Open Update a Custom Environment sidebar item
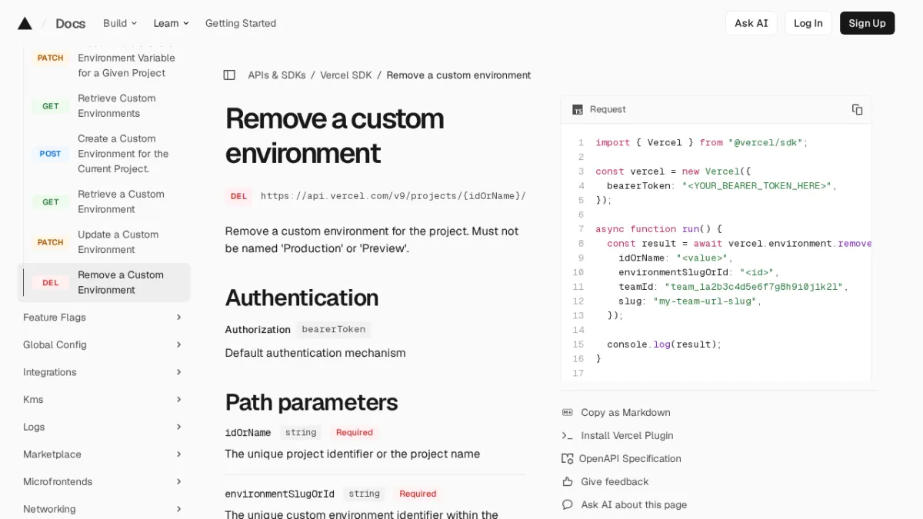Image resolution: width=923 pixels, height=519 pixels. (104, 242)
